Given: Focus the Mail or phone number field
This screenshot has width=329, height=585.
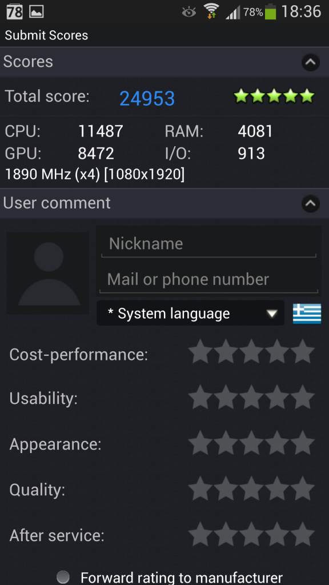Looking at the screenshot, I should pyautogui.click(x=208, y=280).
